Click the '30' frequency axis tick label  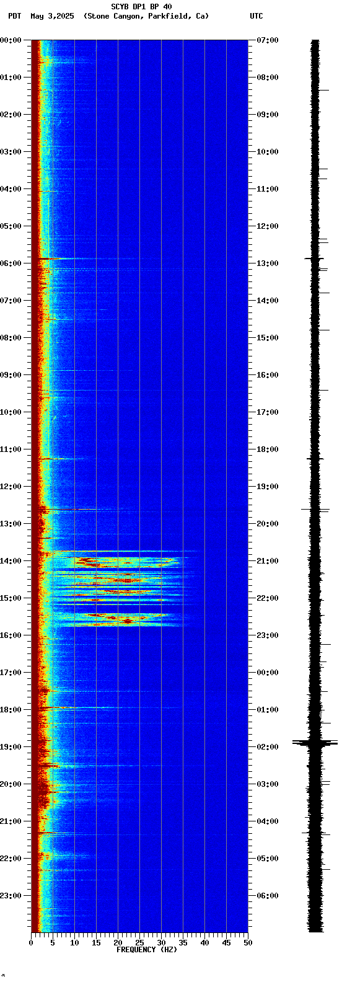(161, 943)
